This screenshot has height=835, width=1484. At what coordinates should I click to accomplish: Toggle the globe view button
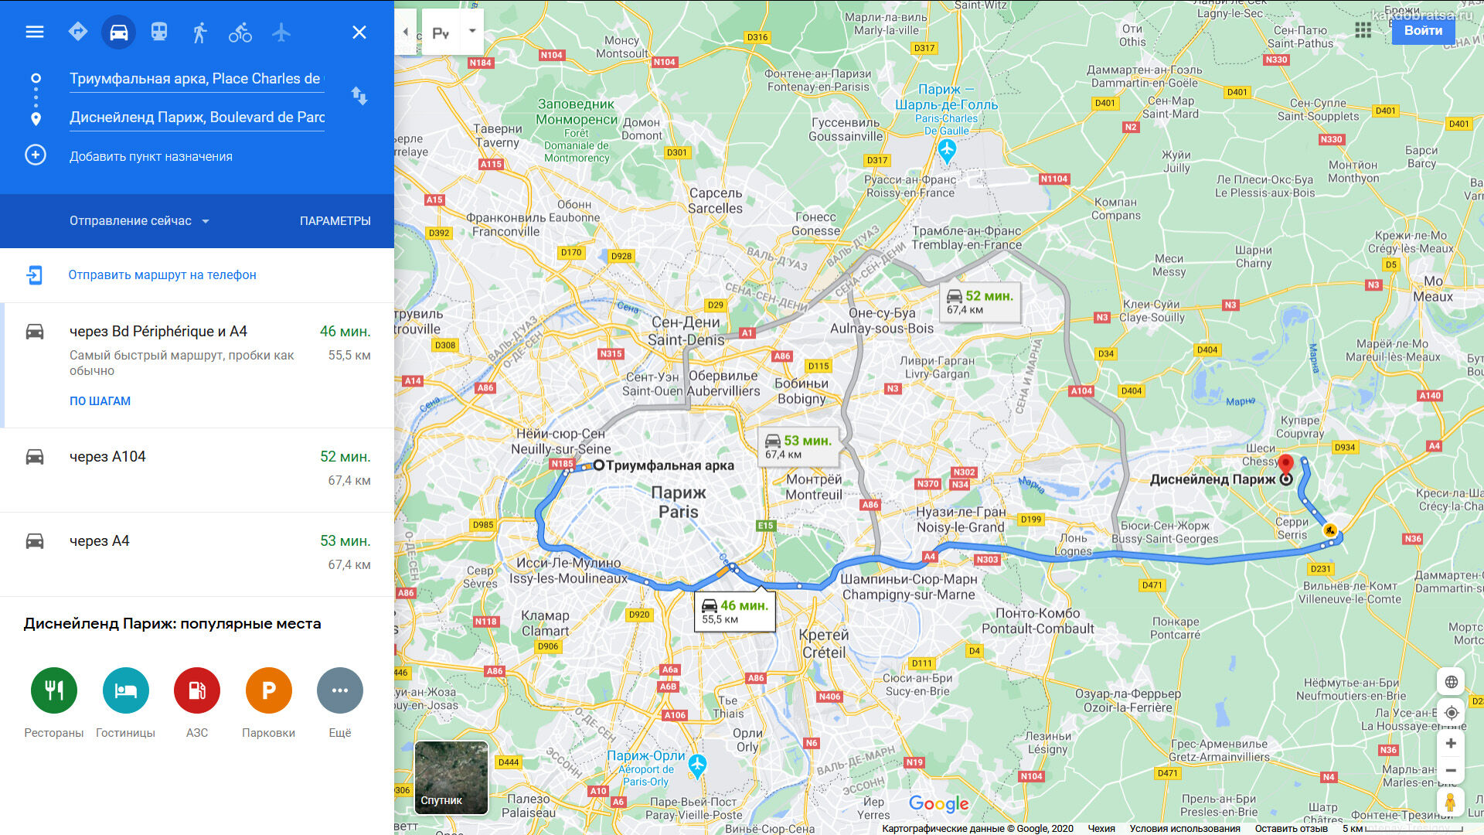point(1451,682)
